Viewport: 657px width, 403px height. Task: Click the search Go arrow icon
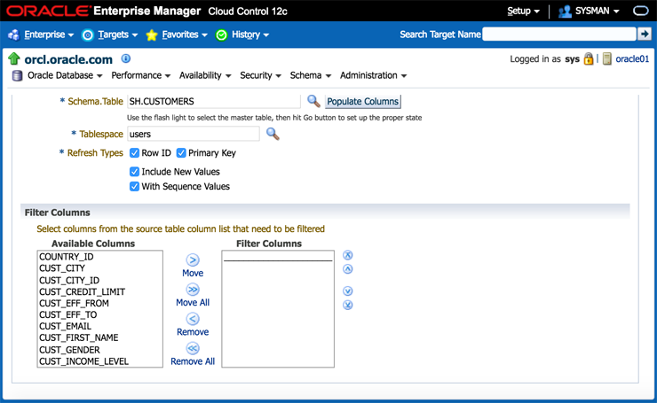[x=644, y=34]
